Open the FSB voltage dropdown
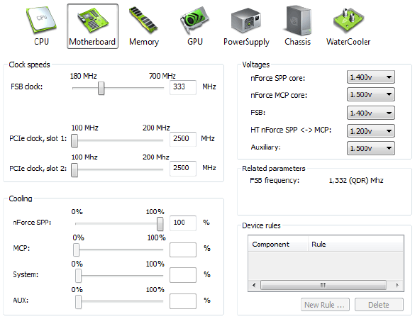Image resolution: width=415 pixels, height=319 pixels. coord(371,113)
